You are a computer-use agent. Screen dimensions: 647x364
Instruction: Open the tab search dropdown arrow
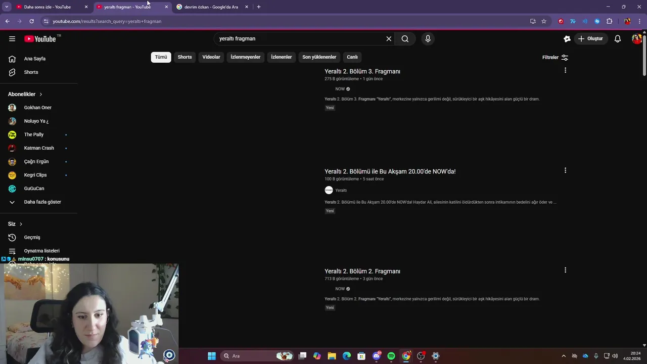(7, 7)
